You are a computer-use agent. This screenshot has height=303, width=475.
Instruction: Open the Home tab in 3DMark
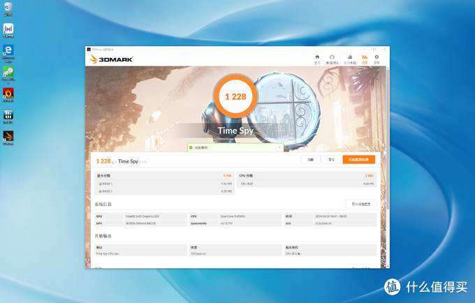[317, 59]
